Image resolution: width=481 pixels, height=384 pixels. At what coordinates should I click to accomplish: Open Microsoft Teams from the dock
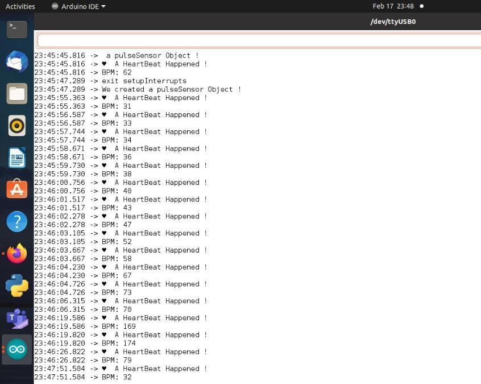(x=17, y=319)
